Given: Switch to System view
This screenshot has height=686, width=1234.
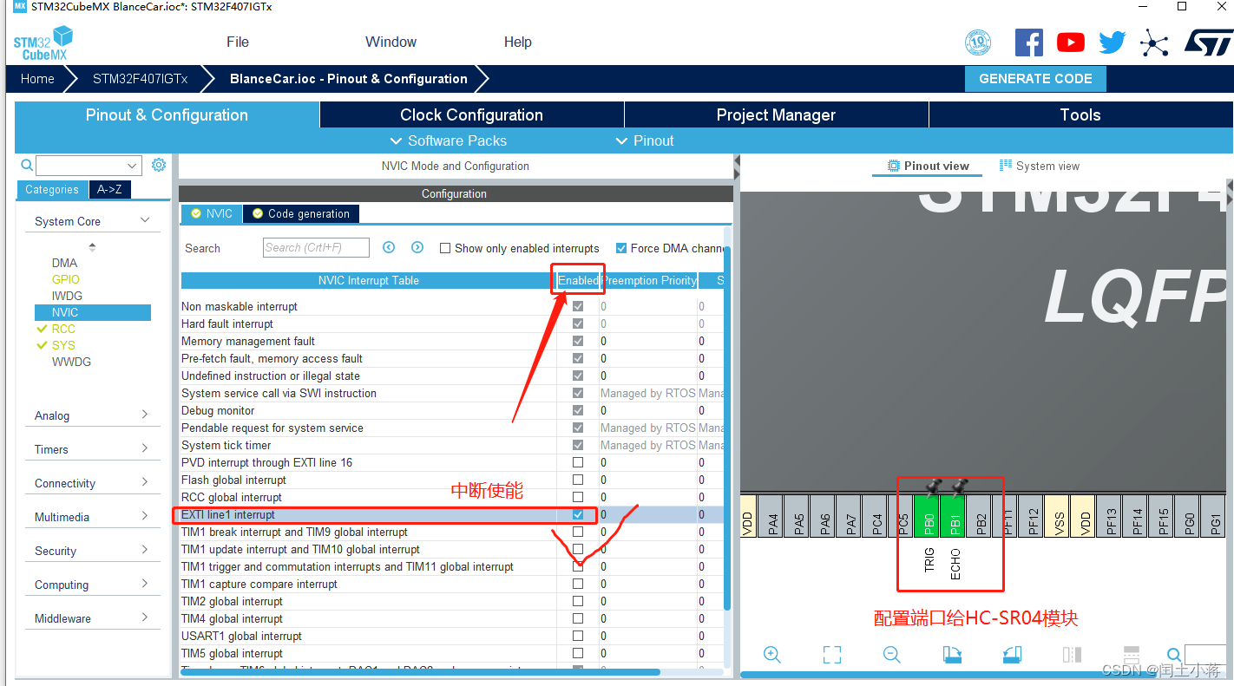Looking at the screenshot, I should (x=1040, y=166).
